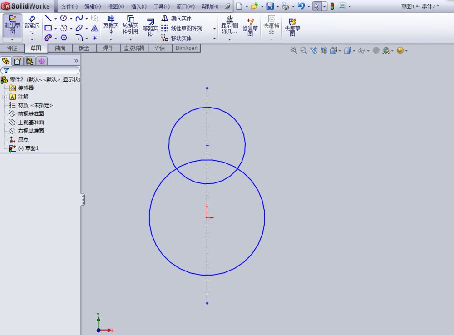The width and height of the screenshot is (454, 335).
Task: Open the 窗口(W) menu
Action: coord(186,6)
